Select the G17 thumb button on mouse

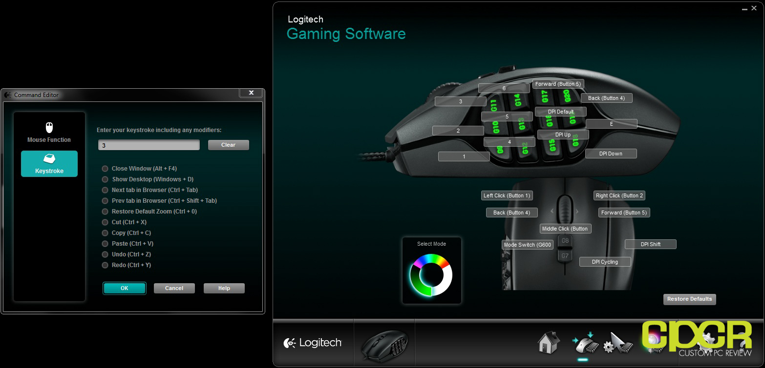[545, 97]
